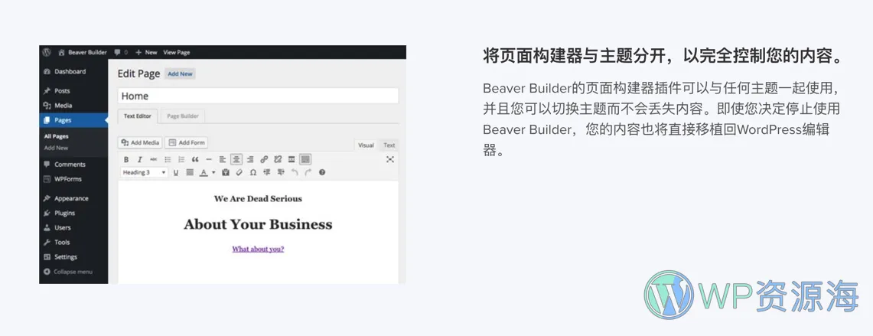Click View Page in admin bar
The height and width of the screenshot is (336, 873).
click(x=177, y=52)
